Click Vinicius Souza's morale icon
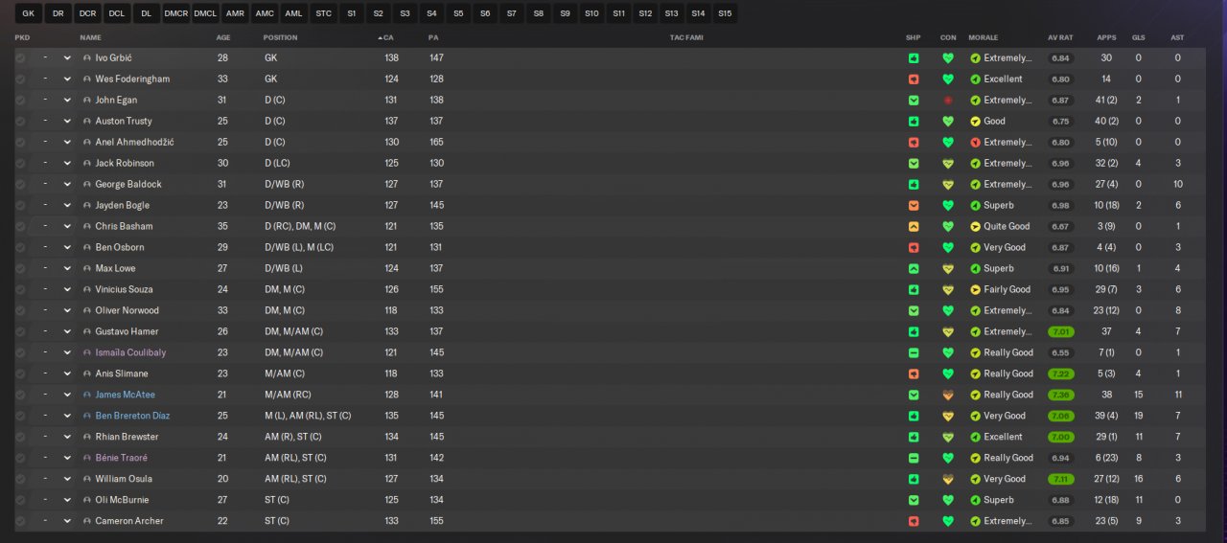This screenshot has width=1227, height=543. [x=975, y=290]
